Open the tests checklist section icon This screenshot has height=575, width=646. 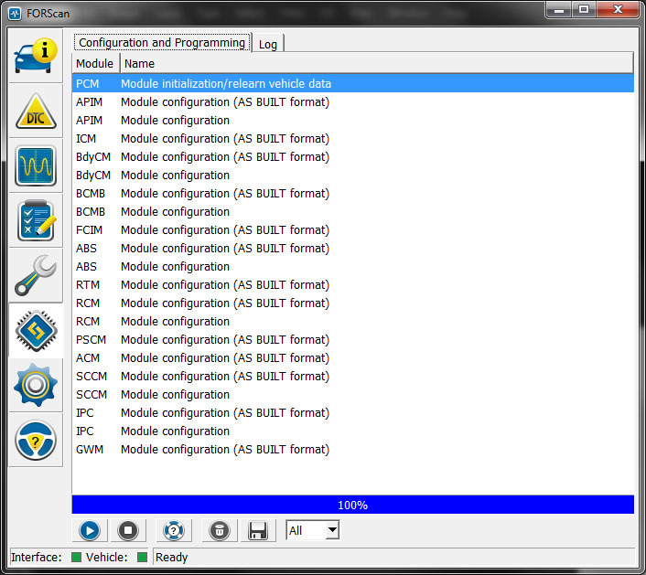[36, 220]
